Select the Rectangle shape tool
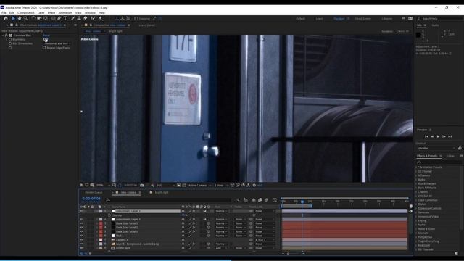This screenshot has height=261, width=464. 53,18
